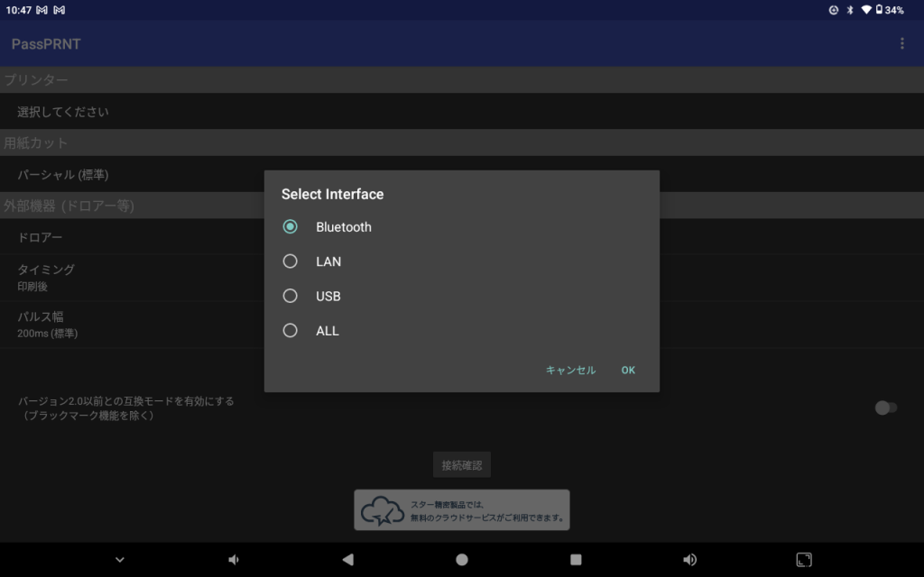Open the タイミング setting
The width and height of the screenshot is (924, 577).
46,277
